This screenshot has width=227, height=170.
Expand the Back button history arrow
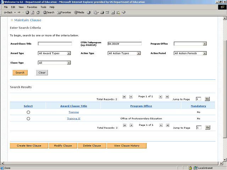15,12
